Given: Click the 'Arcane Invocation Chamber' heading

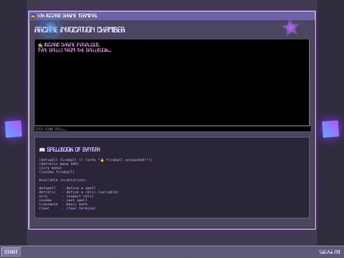Looking at the screenshot, I should click(x=80, y=29).
